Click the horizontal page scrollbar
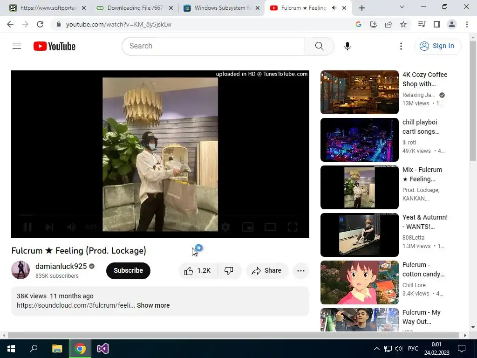477x358 pixels. coord(233,335)
